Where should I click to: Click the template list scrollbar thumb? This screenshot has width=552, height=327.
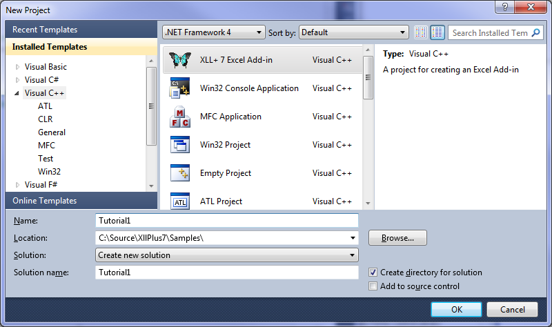(368, 78)
